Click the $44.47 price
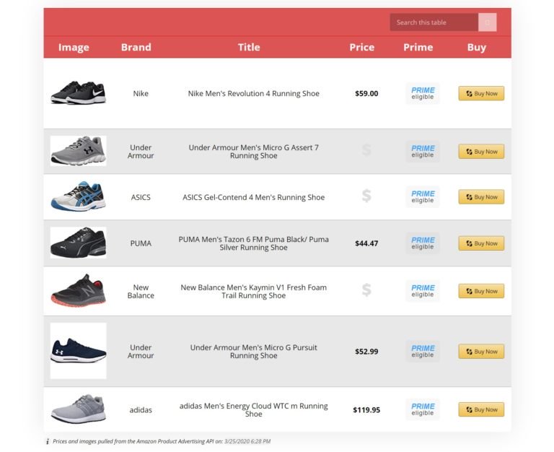 pyautogui.click(x=366, y=243)
